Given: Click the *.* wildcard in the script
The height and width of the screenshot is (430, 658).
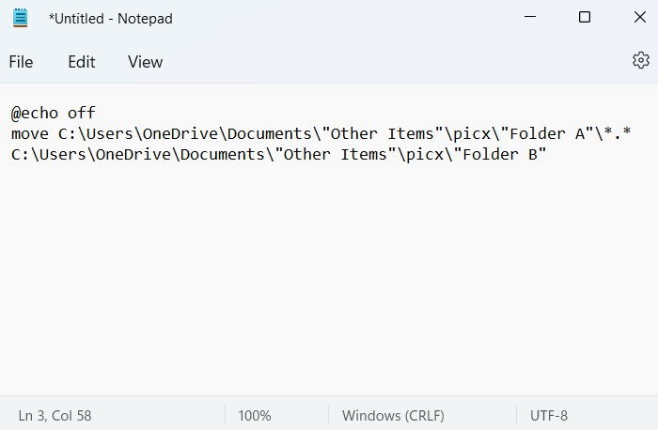Looking at the screenshot, I should [617, 133].
